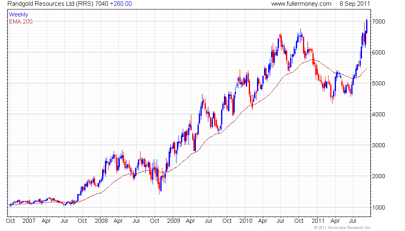Click the Oct label just before 2009
The height and width of the screenshot is (231, 405).
click(155, 221)
